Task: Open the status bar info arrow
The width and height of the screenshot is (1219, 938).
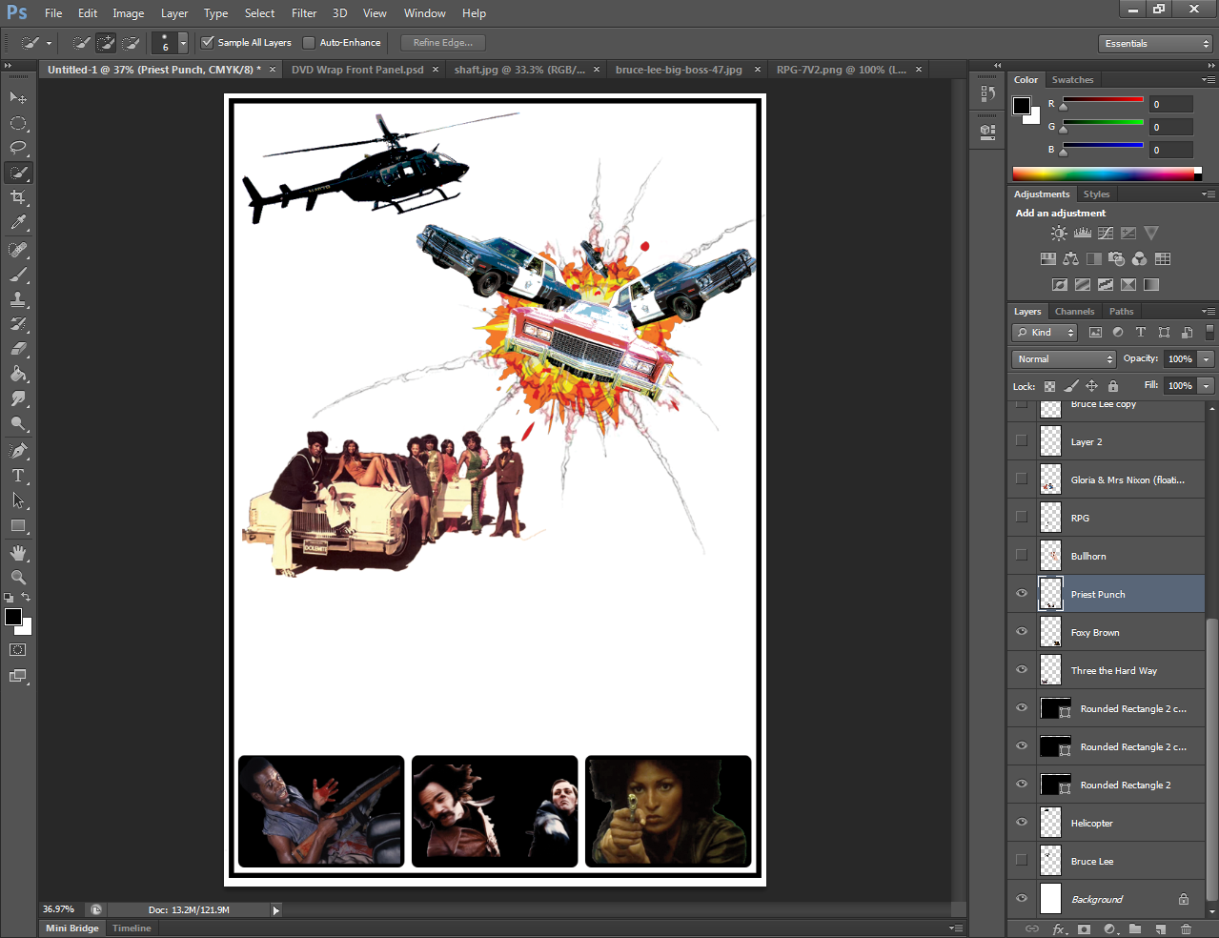Action: pos(276,910)
